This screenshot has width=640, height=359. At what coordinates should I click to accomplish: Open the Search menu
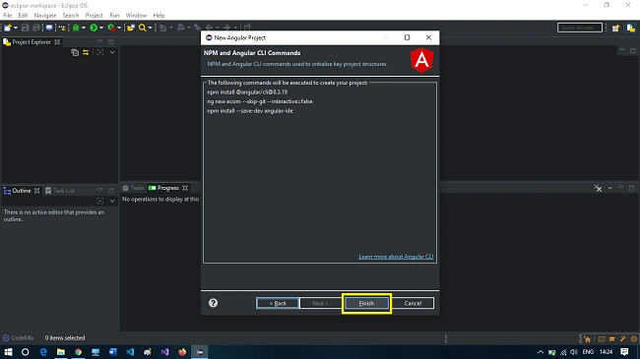click(71, 15)
